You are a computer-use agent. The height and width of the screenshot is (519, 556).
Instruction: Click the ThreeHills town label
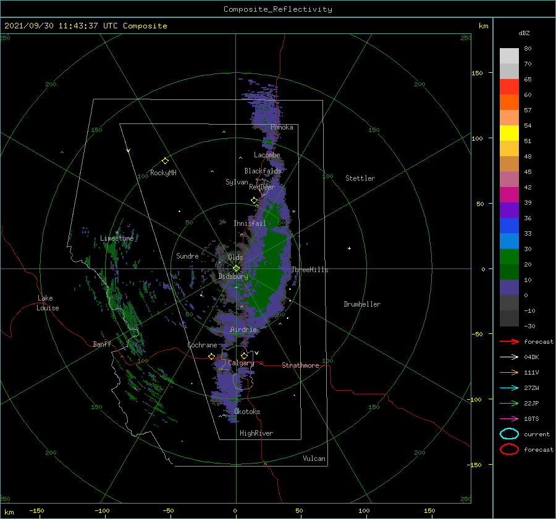click(310, 270)
